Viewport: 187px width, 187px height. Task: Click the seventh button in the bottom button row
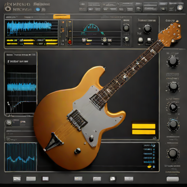coord(129,179)
